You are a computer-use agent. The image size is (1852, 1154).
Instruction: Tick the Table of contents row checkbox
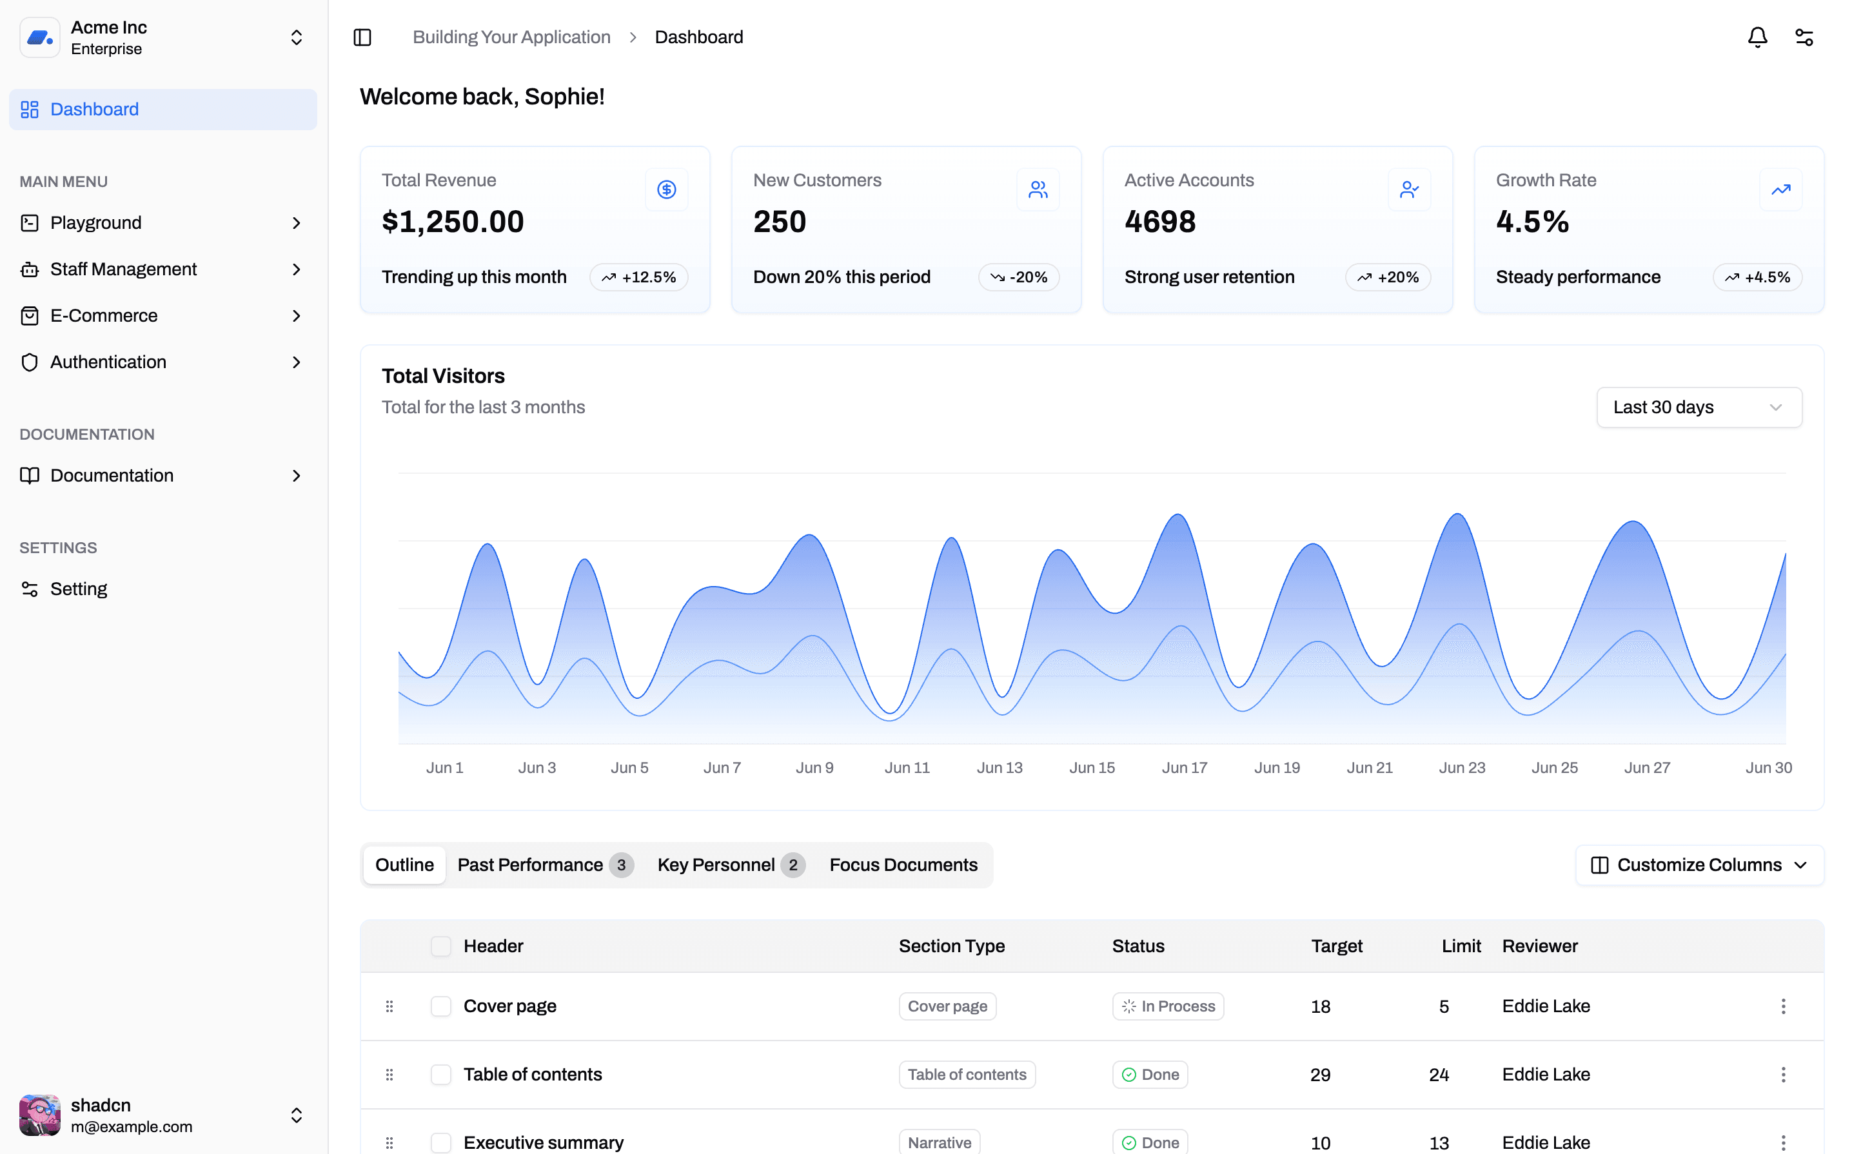coord(440,1075)
